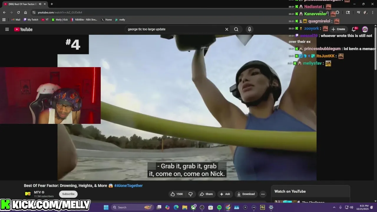This screenshot has height=212, width=377.
Task: Open a new browser tab
Action: [x=52, y=4]
